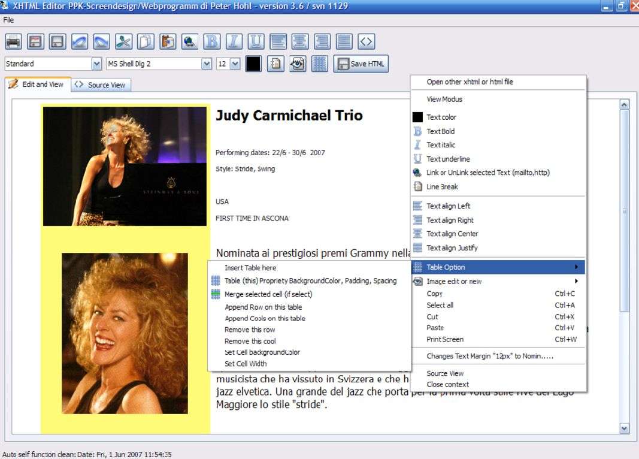Click the eye image icon in toolbar
Viewport: 639px width, 459px height.
pos(298,64)
